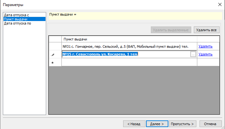This screenshot has width=225, height=129.
Task: Click 'Удалить' link for the №31 Гончарное row
Action: pyautogui.click(x=205, y=46)
